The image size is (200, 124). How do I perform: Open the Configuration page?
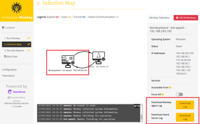[x=9, y=70]
